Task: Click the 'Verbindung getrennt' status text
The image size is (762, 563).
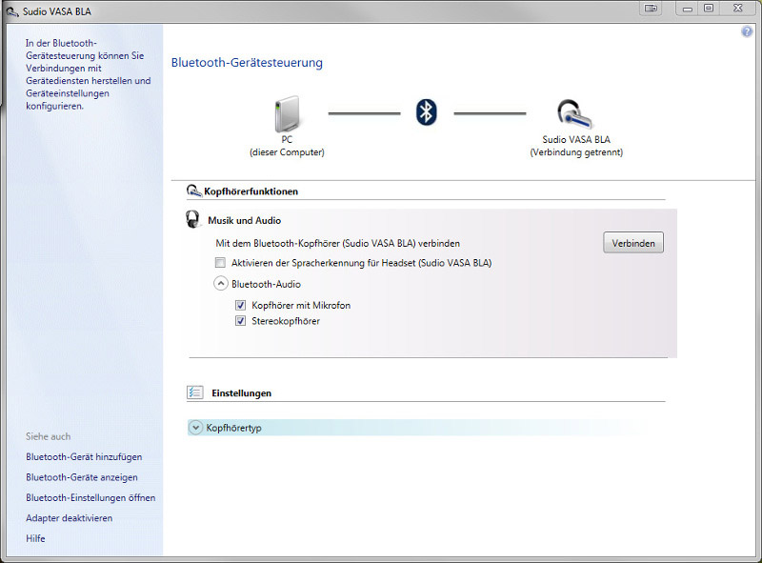Action: coord(576,152)
